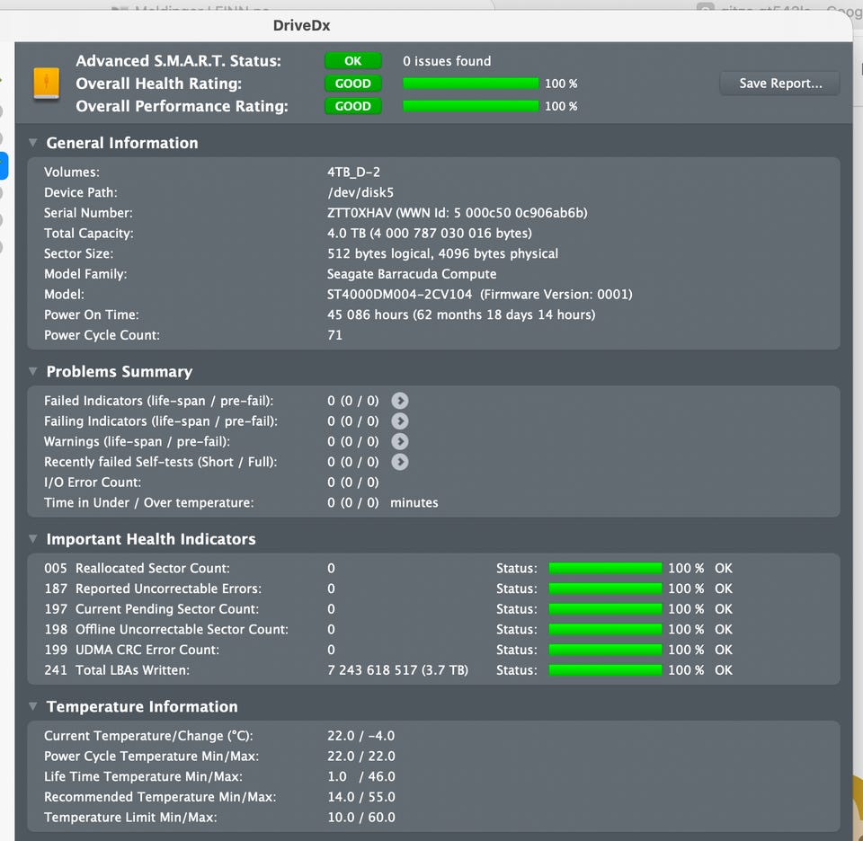The height and width of the screenshot is (841, 863).
Task: Click the GOOD Overall Performance Rating badge
Action: click(352, 106)
